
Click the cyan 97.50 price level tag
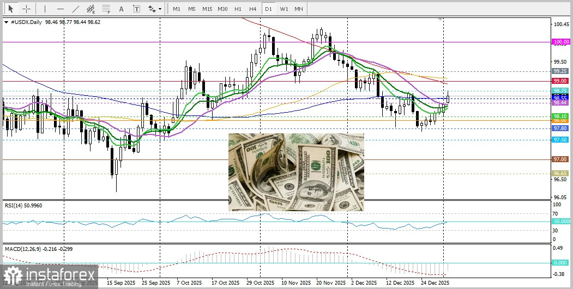coord(560,140)
